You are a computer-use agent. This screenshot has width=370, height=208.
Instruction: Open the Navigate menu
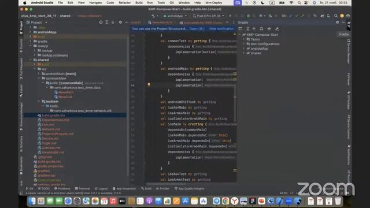click(95, 3)
